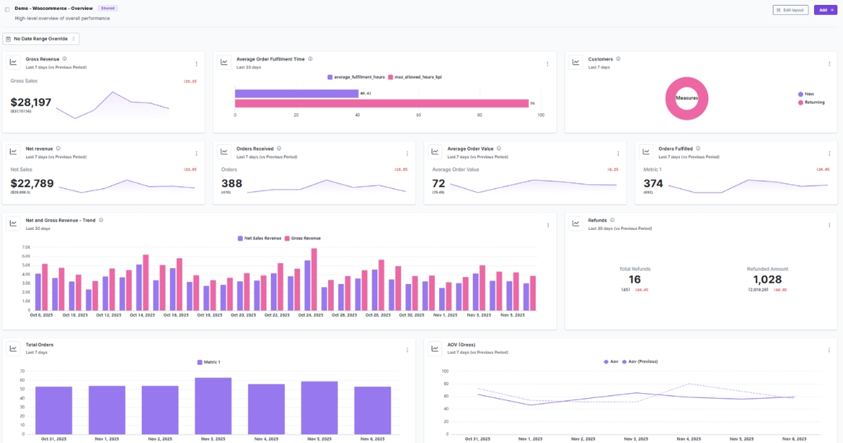Click the Add button
843x443 pixels.
(824, 10)
